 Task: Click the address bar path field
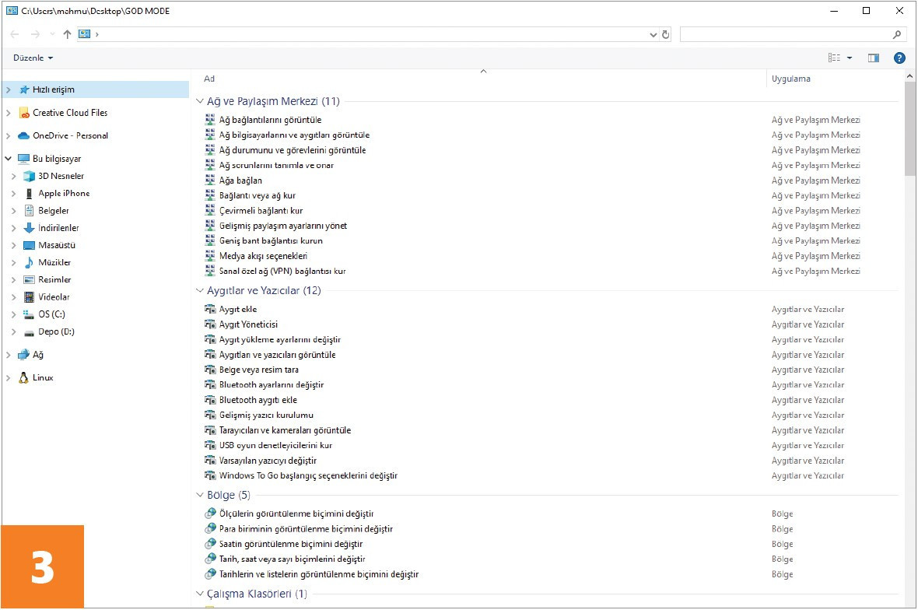[x=375, y=34]
